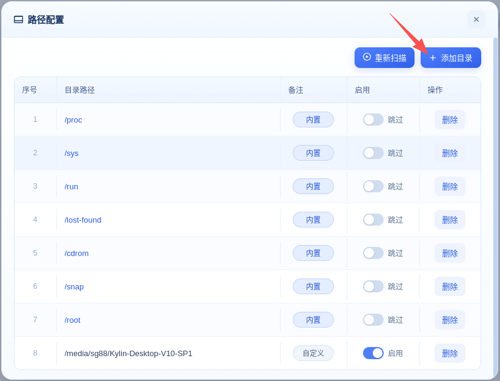This screenshot has height=381, width=500.
Task: Remove the /root path entry
Action: coord(450,320)
